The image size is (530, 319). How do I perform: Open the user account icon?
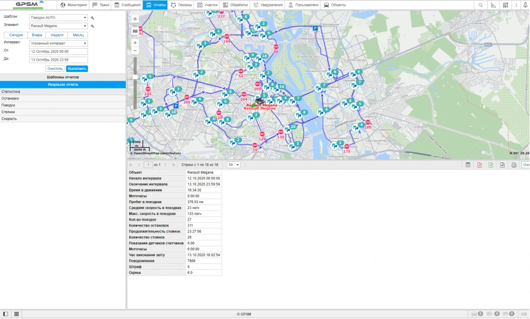point(524,5)
